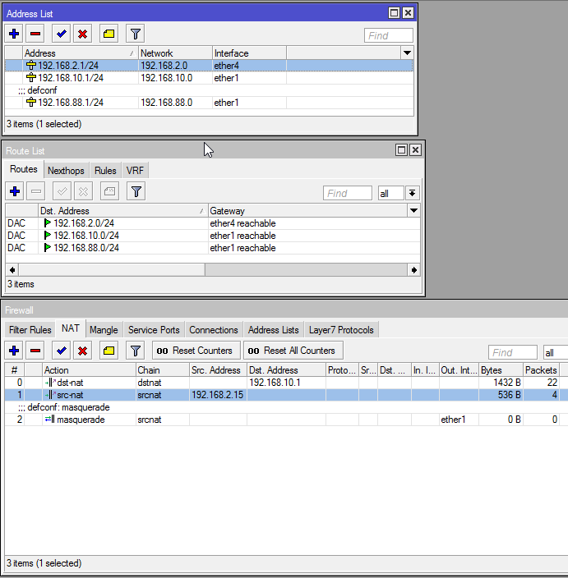Open the Layer7 Protocols tab
Viewport: 568px width, 578px height.
click(x=341, y=330)
